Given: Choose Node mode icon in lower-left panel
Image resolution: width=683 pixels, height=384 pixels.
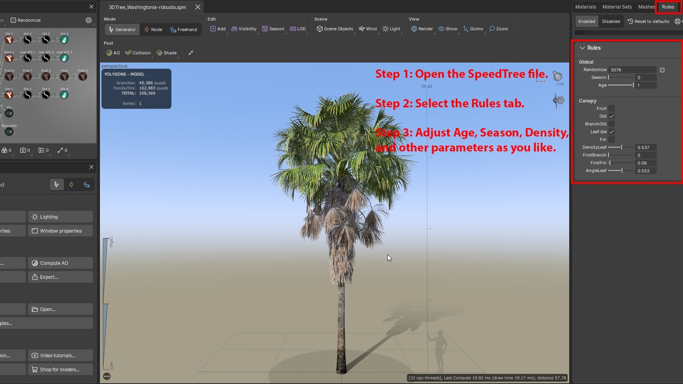Looking at the screenshot, I should click(x=71, y=185).
